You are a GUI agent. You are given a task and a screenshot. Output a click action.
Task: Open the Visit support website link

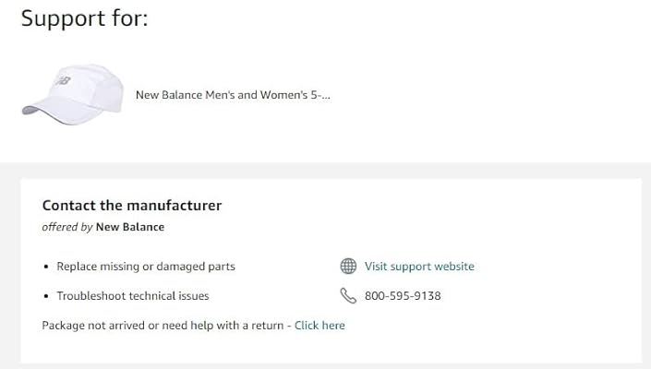[419, 267]
